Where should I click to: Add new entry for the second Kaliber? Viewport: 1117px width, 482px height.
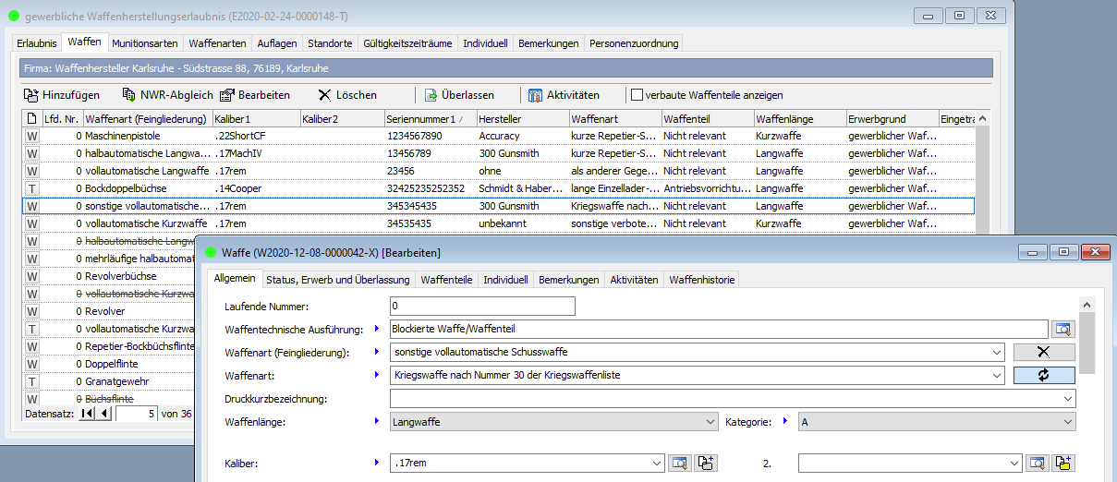pyautogui.click(x=1062, y=463)
